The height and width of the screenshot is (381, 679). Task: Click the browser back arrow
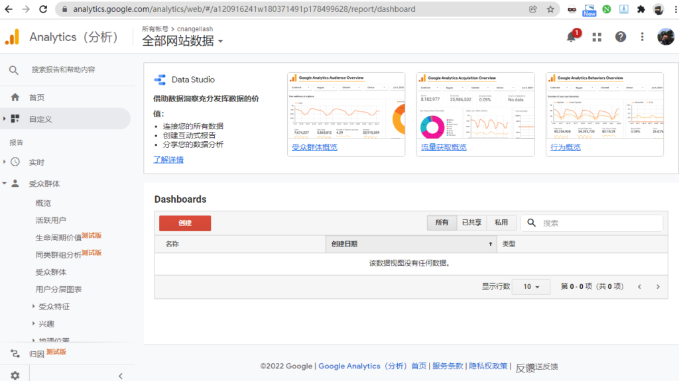(x=9, y=9)
